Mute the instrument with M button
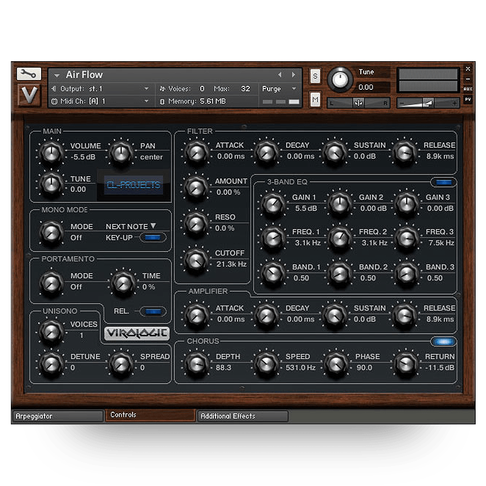The width and height of the screenshot is (486, 486). pyautogui.click(x=315, y=99)
